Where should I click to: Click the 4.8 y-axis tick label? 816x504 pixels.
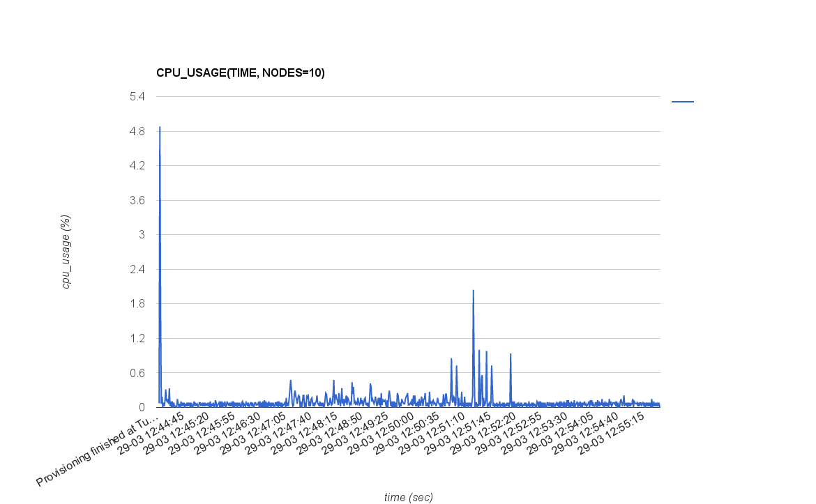(x=137, y=131)
